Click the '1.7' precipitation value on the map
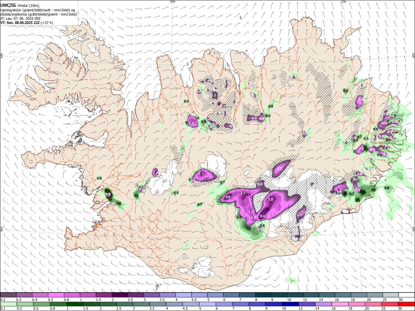The width and height of the screenshot is (415, 311). (251, 212)
